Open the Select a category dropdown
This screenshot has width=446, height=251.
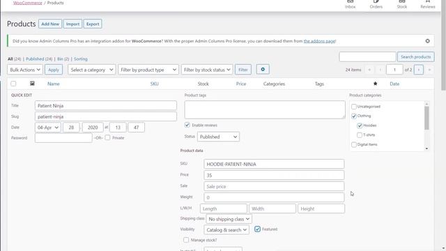pyautogui.click(x=91, y=70)
